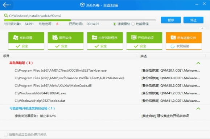Click the search magnifier icon beside scan path
This screenshot has height=139, width=210.
pos(6,16)
